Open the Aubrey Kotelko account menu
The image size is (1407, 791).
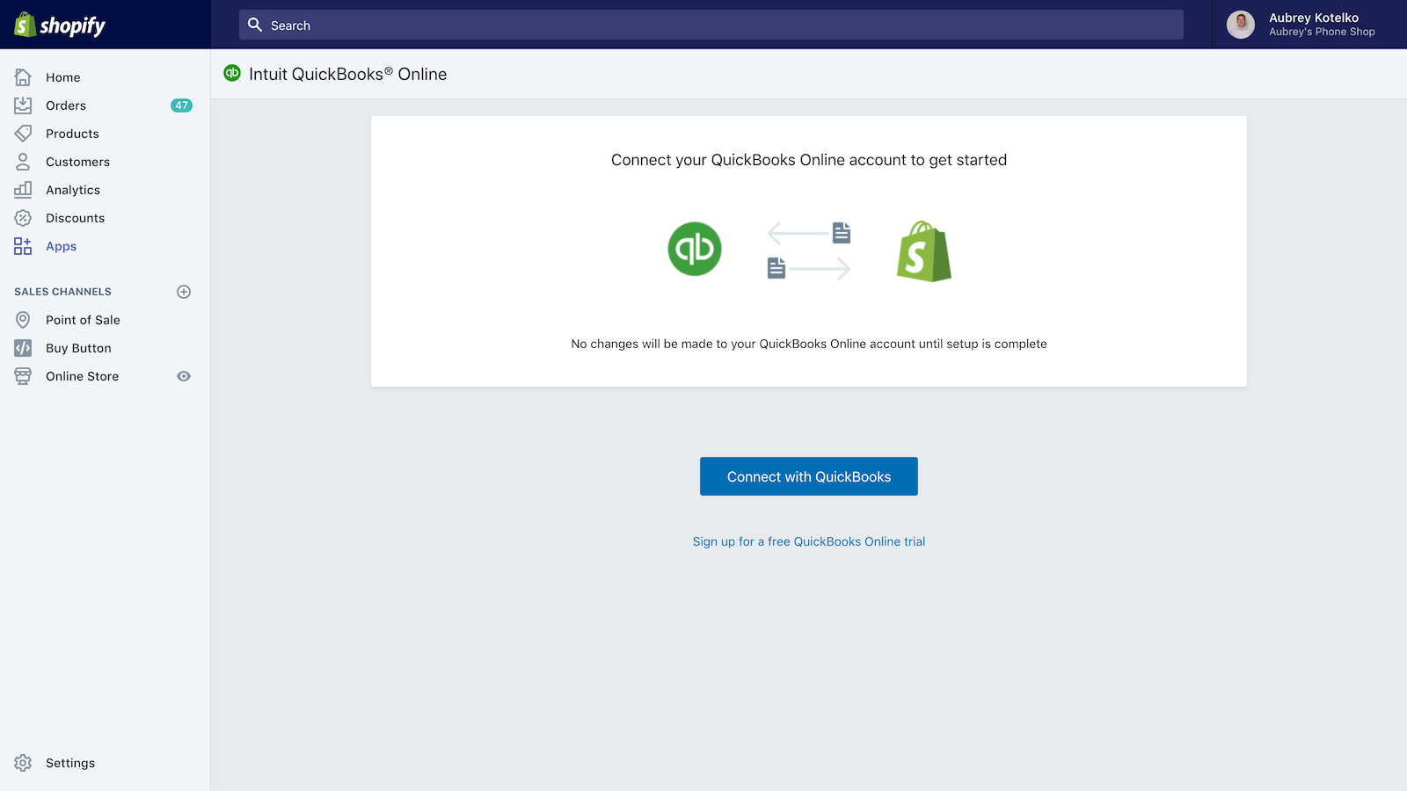click(1309, 25)
